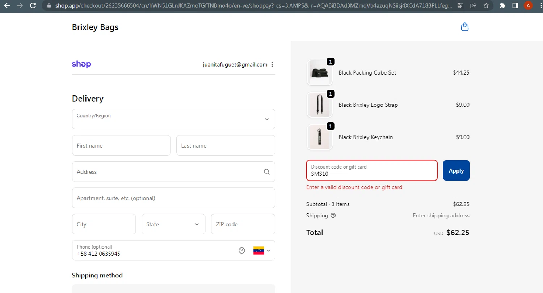Click the Delivery section heading
The image size is (543, 293).
(88, 98)
